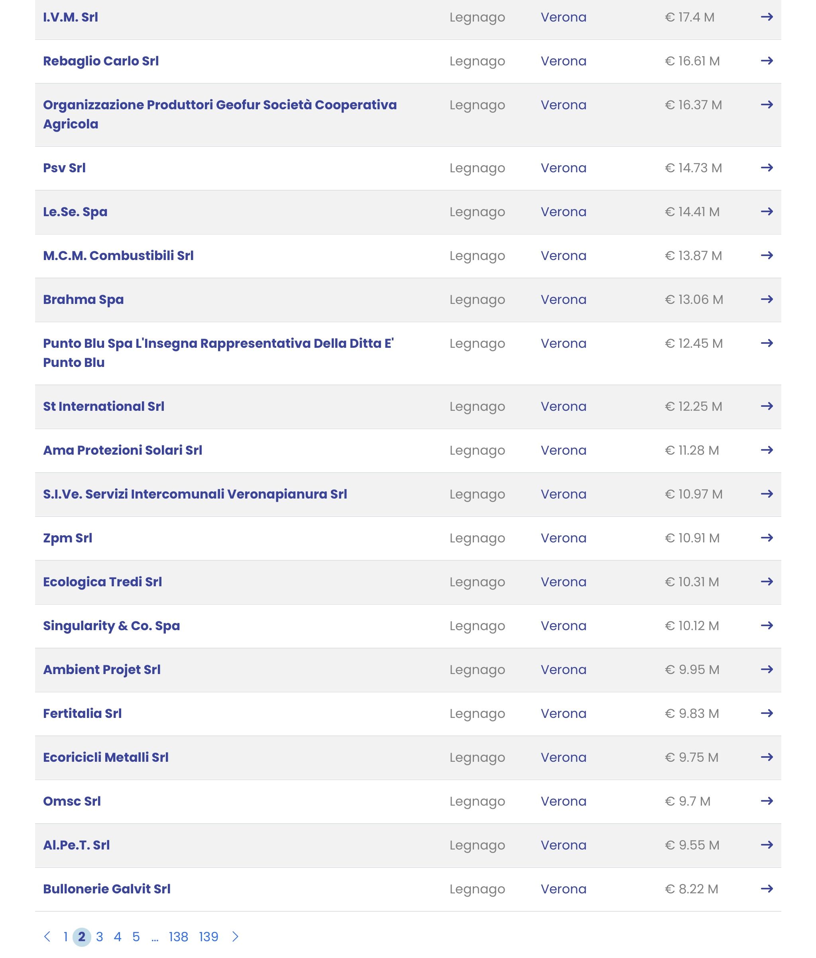
Task: Open M.C.M. Combustibili Srl company page
Action: click(x=118, y=256)
